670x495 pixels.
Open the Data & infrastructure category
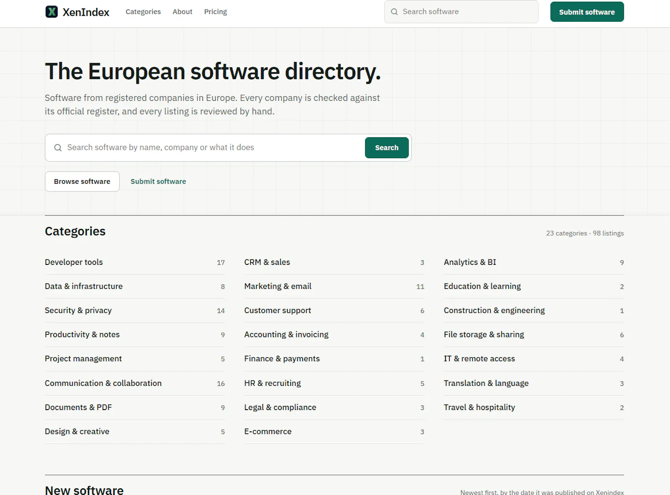(x=135, y=287)
